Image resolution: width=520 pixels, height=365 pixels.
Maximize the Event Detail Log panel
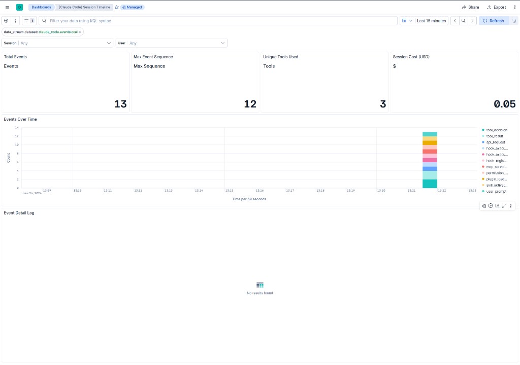click(x=504, y=206)
